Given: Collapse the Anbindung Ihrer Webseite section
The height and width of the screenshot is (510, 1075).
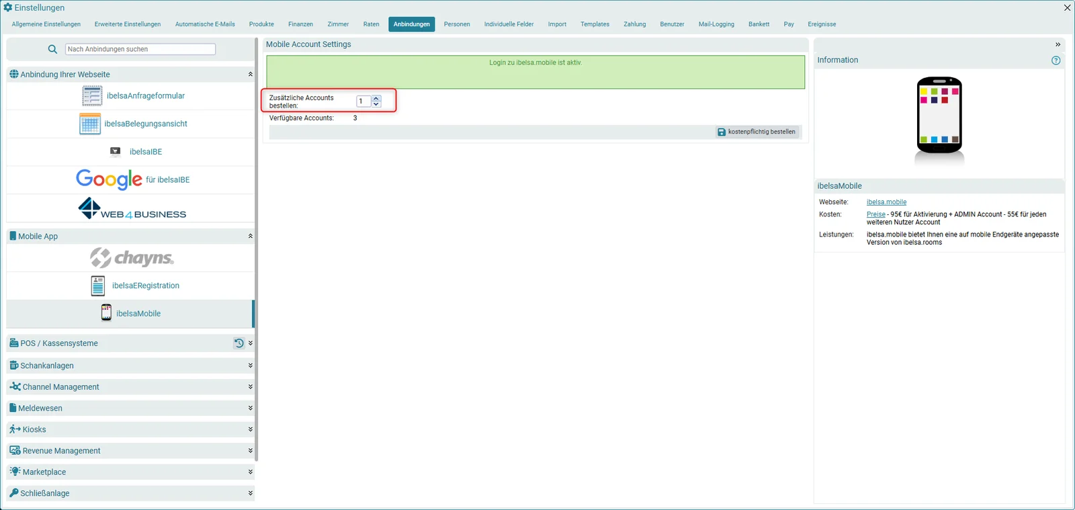Looking at the screenshot, I should (250, 75).
